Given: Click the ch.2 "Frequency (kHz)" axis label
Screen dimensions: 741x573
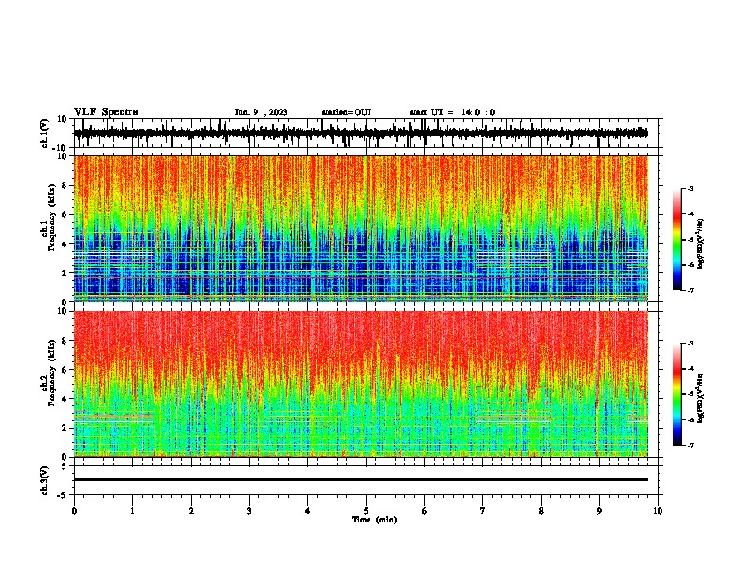Looking at the screenshot, I should [x=51, y=373].
